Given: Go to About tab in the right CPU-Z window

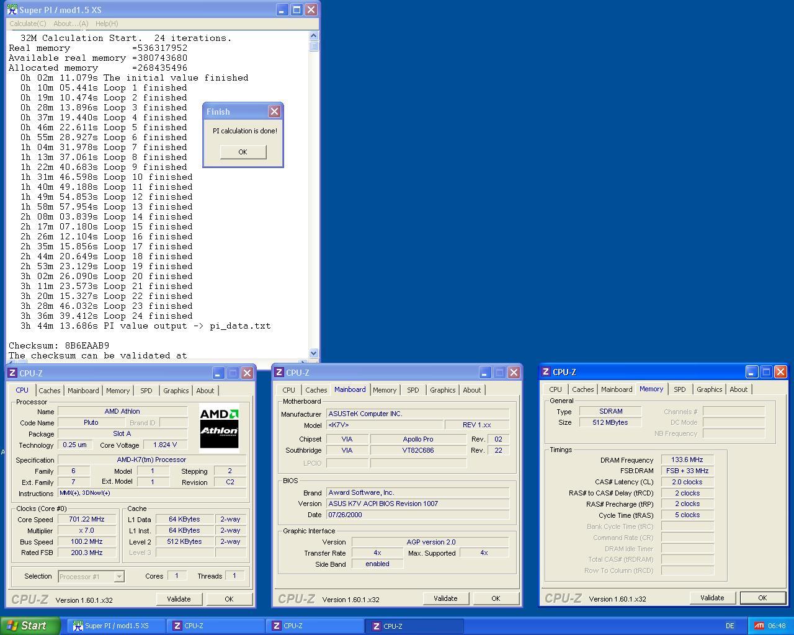Looking at the screenshot, I should (739, 389).
